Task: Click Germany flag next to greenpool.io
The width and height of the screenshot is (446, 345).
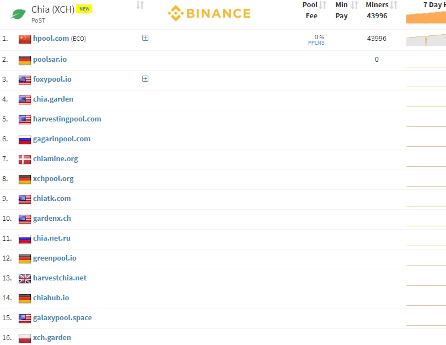Action: click(25, 259)
